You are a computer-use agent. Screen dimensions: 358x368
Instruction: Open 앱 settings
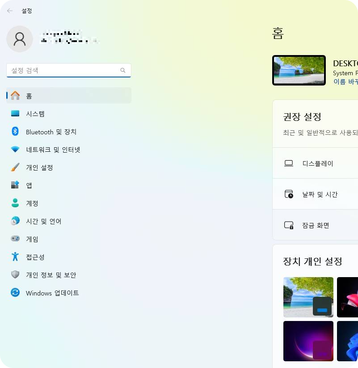(x=29, y=185)
